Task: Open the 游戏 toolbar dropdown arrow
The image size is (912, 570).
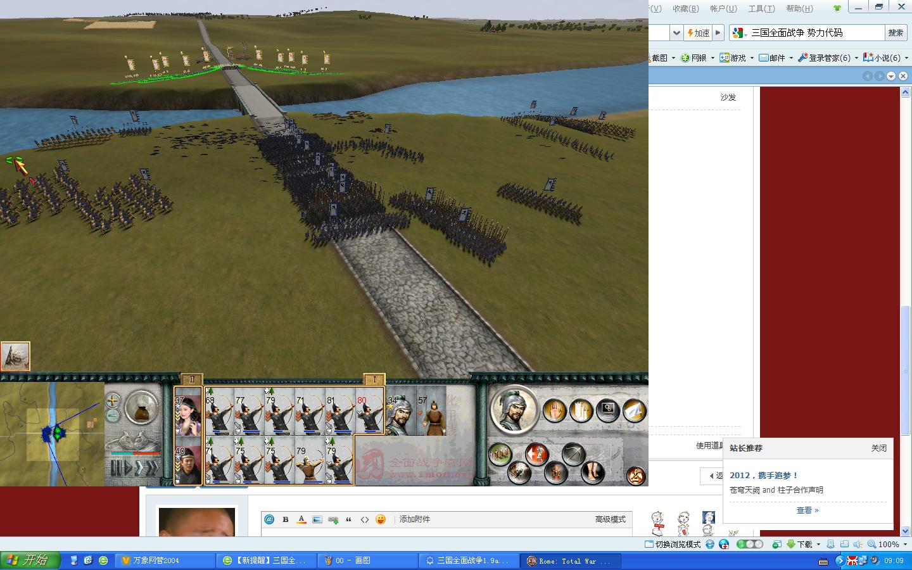Action: pyautogui.click(x=752, y=58)
